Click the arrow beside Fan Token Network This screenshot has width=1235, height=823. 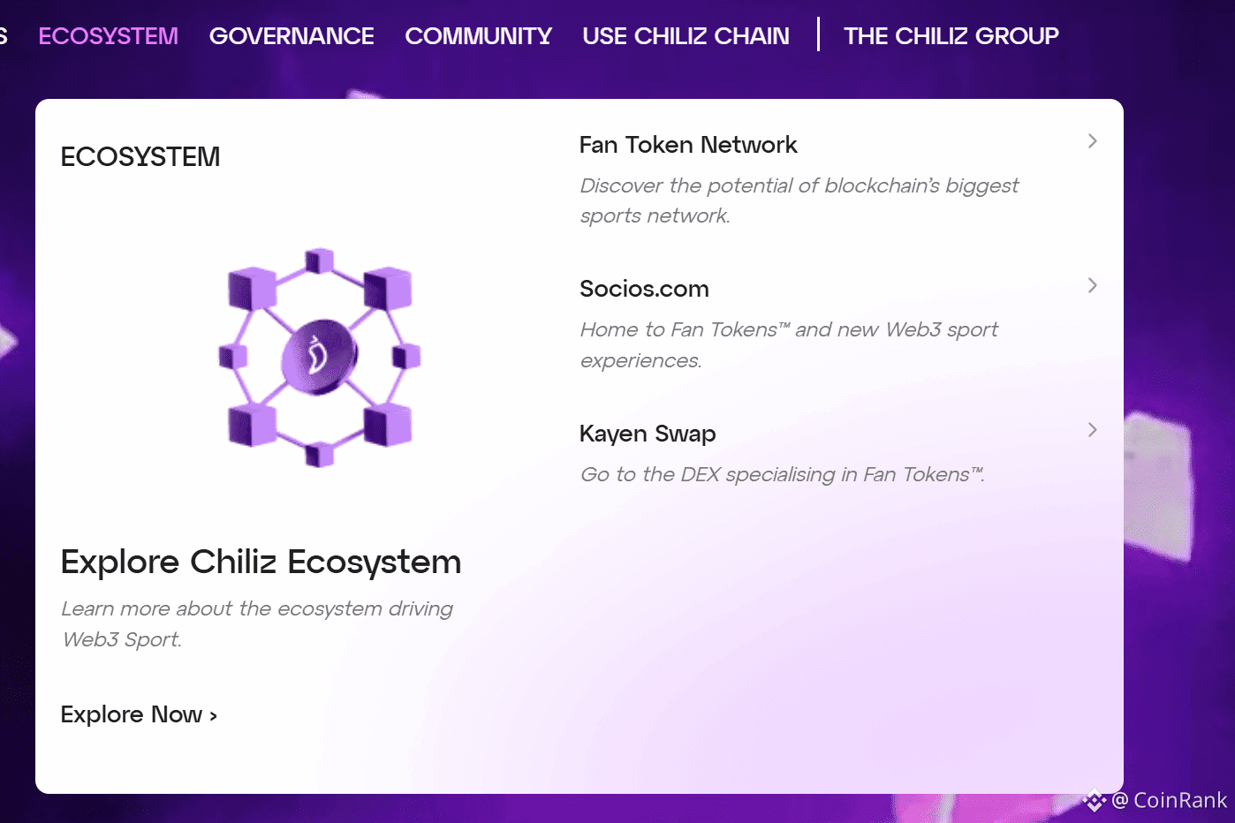(1093, 141)
